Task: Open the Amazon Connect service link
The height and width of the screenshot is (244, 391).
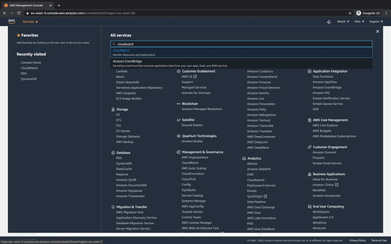Action: (x=324, y=152)
